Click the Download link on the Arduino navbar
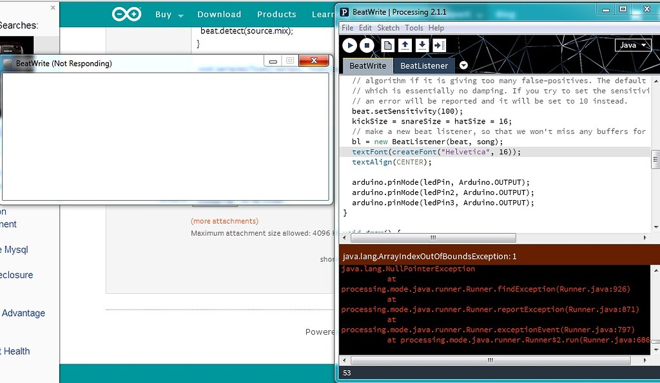This screenshot has width=660, height=383. [219, 14]
